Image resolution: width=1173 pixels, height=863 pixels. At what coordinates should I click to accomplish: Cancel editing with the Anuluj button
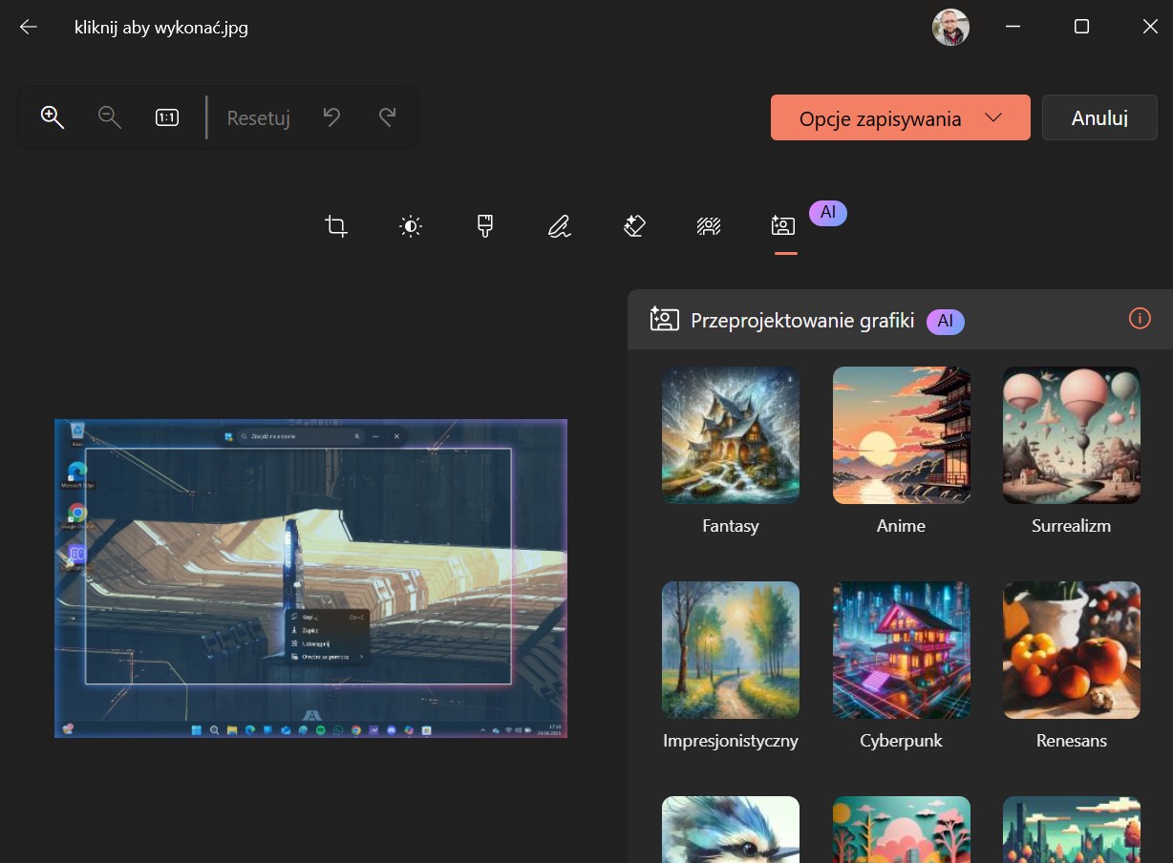tap(1099, 117)
